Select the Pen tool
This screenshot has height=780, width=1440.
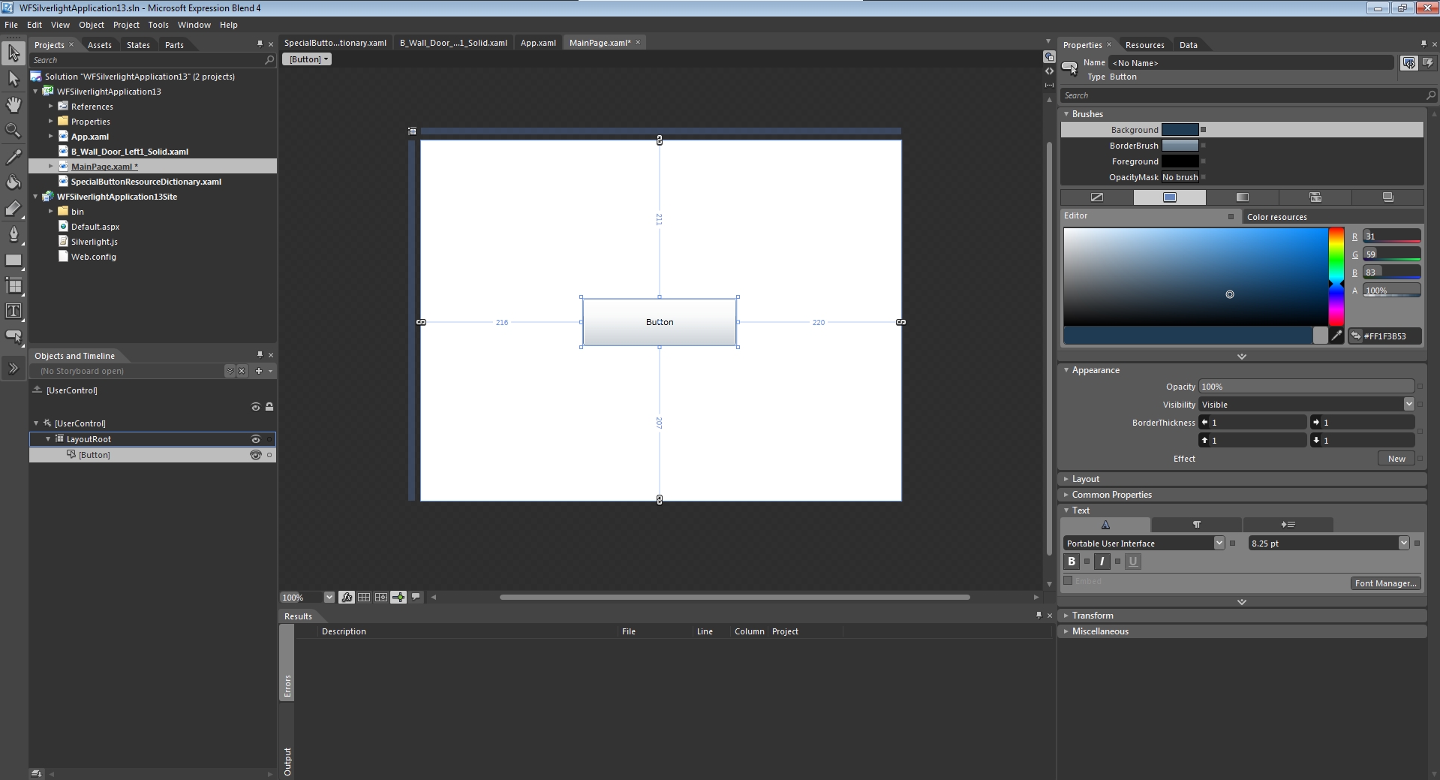pos(14,234)
